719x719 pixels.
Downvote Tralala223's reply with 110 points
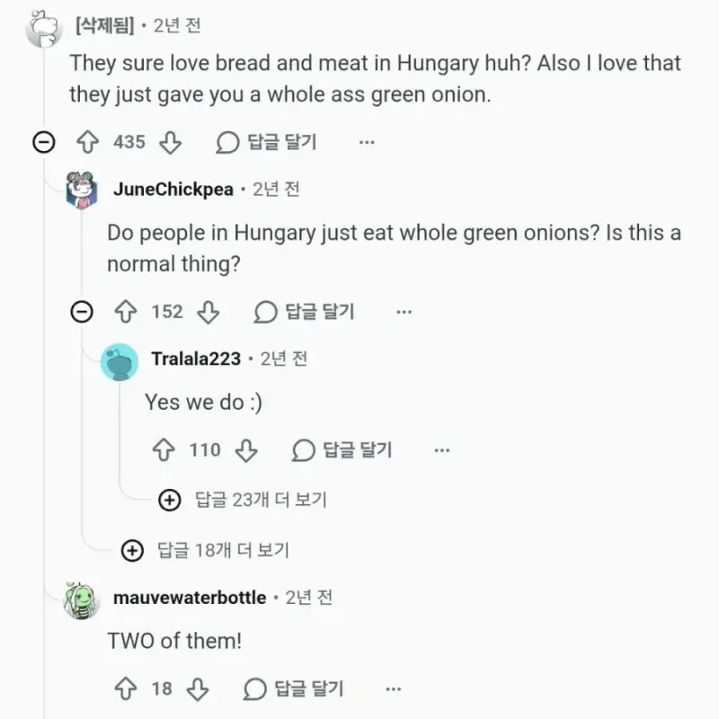tap(246, 450)
